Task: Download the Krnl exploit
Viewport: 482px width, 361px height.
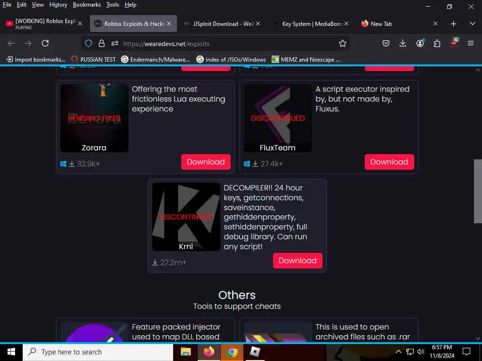Action: point(297,260)
